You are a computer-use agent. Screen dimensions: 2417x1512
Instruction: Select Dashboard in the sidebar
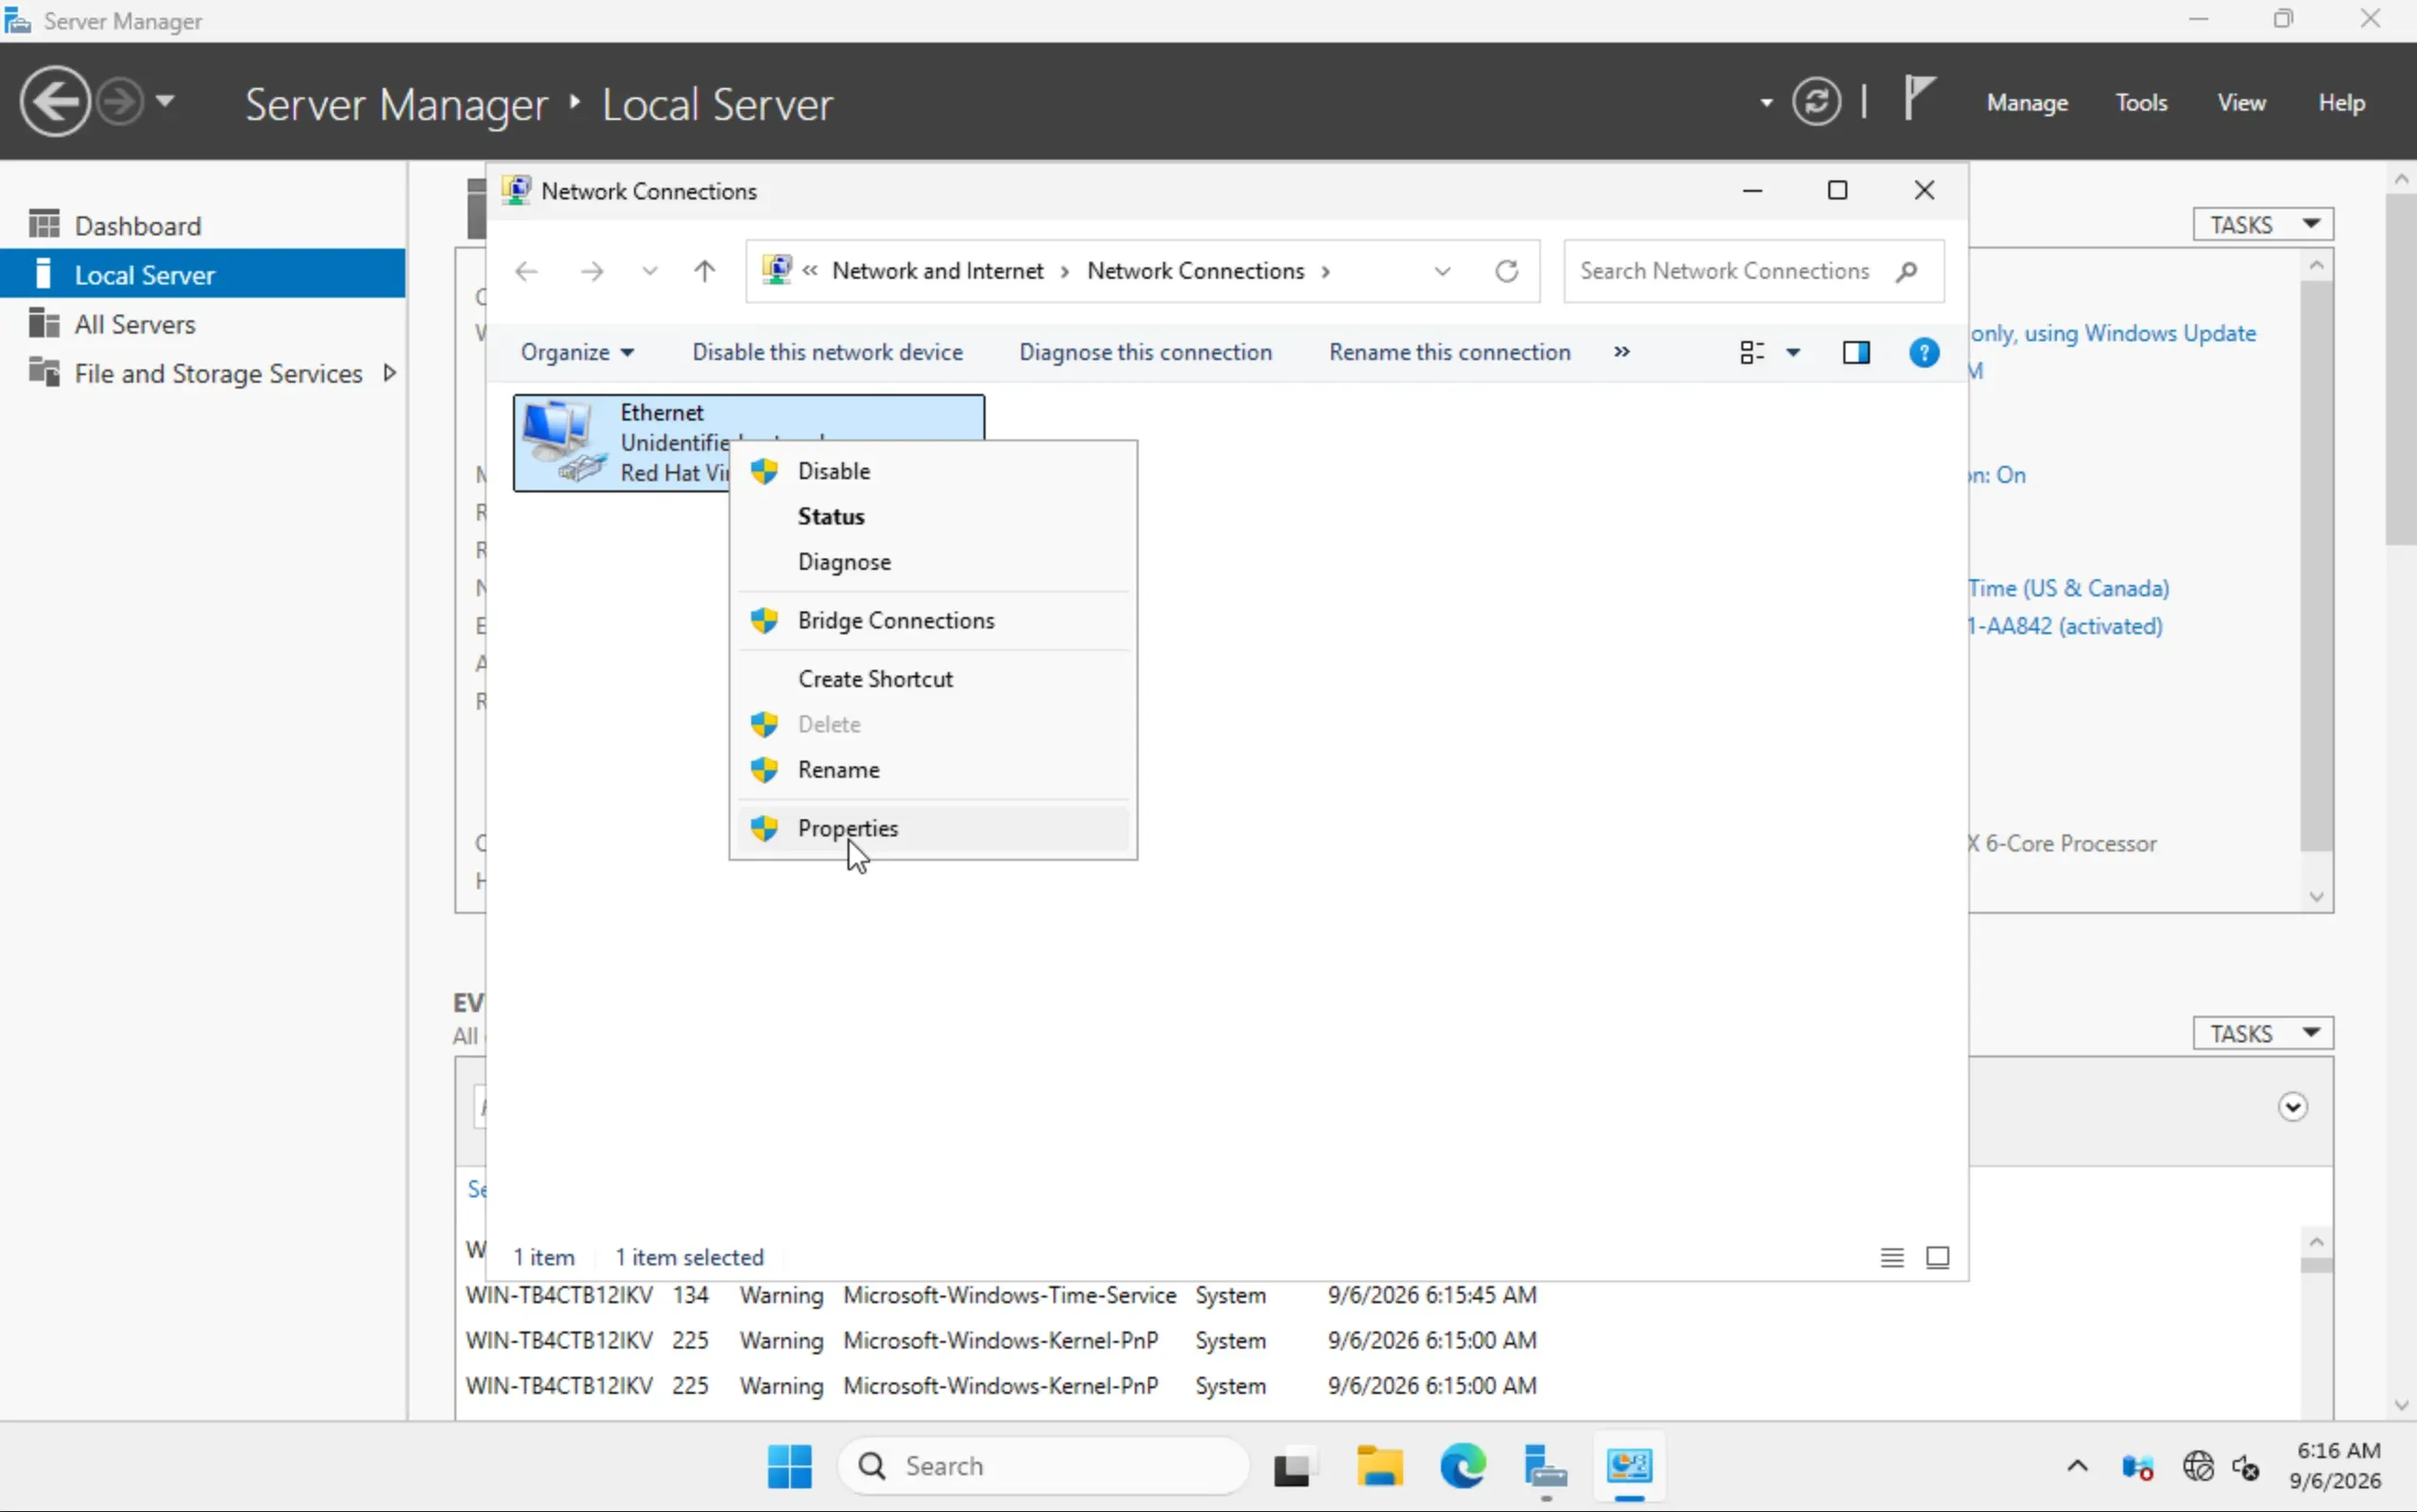point(203,225)
